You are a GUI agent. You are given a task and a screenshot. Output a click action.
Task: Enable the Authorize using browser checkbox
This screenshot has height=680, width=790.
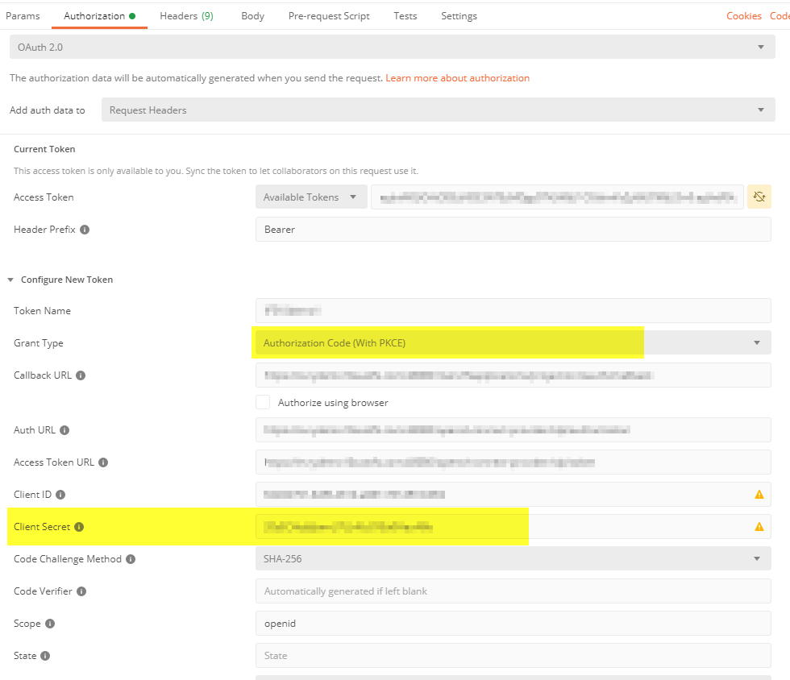coord(263,402)
